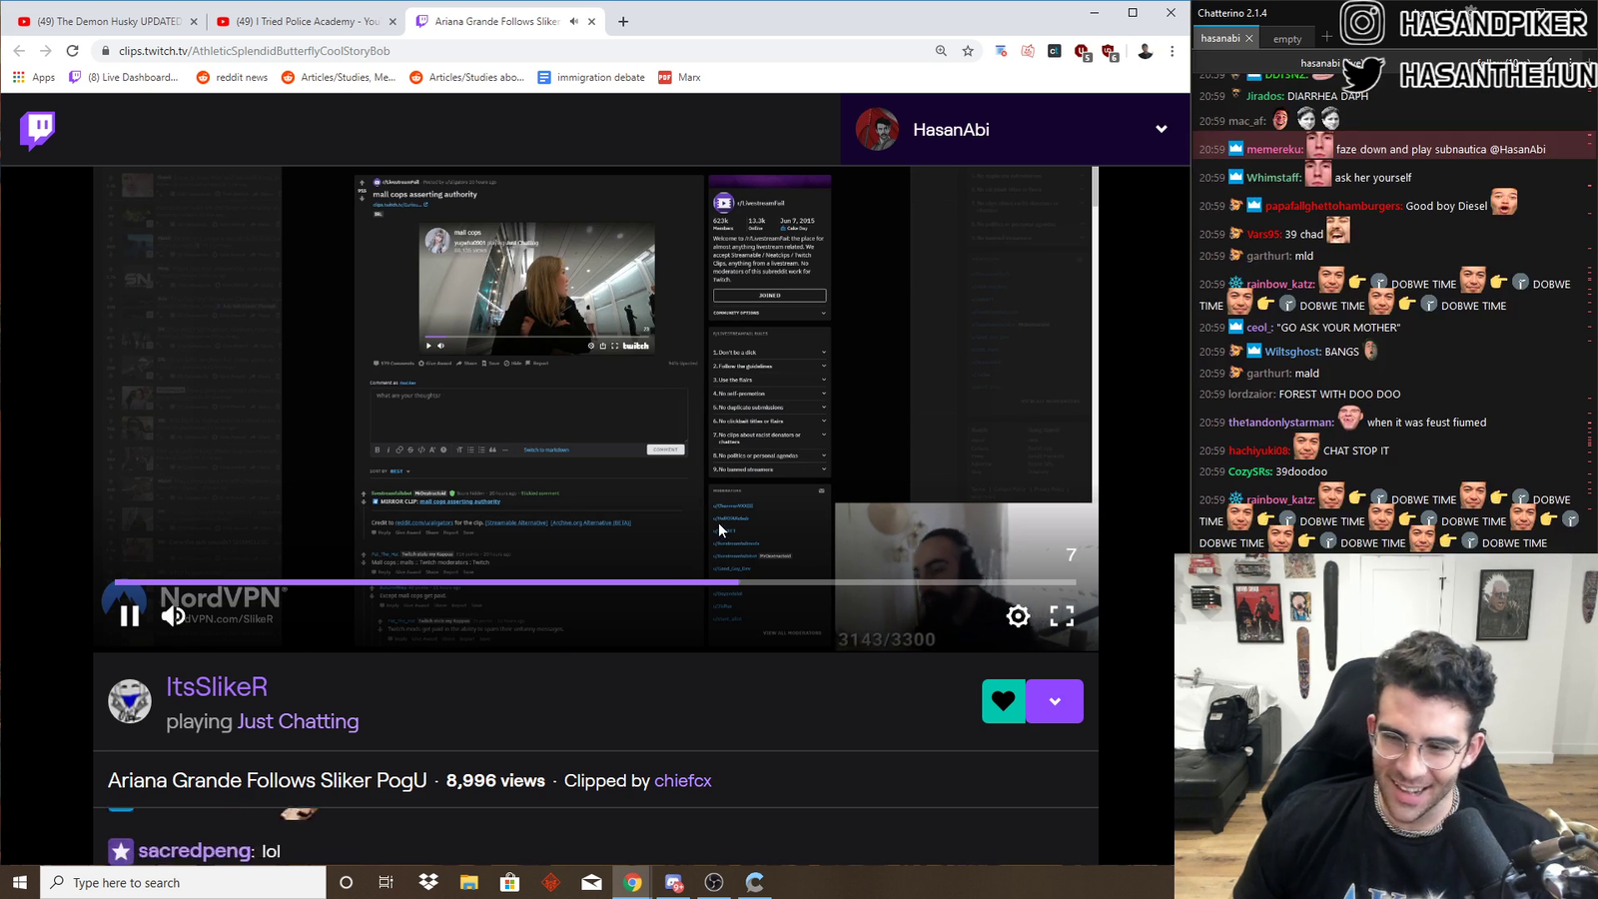Click papafallghettohamburgers username in chat
The width and height of the screenshot is (1598, 899).
tap(1333, 206)
